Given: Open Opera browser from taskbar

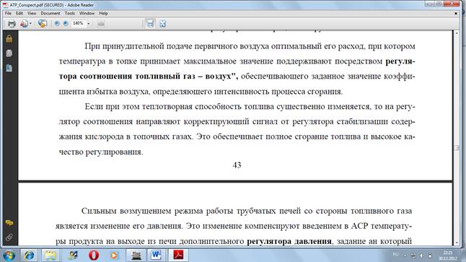Looking at the screenshot, I should click(x=94, y=256).
